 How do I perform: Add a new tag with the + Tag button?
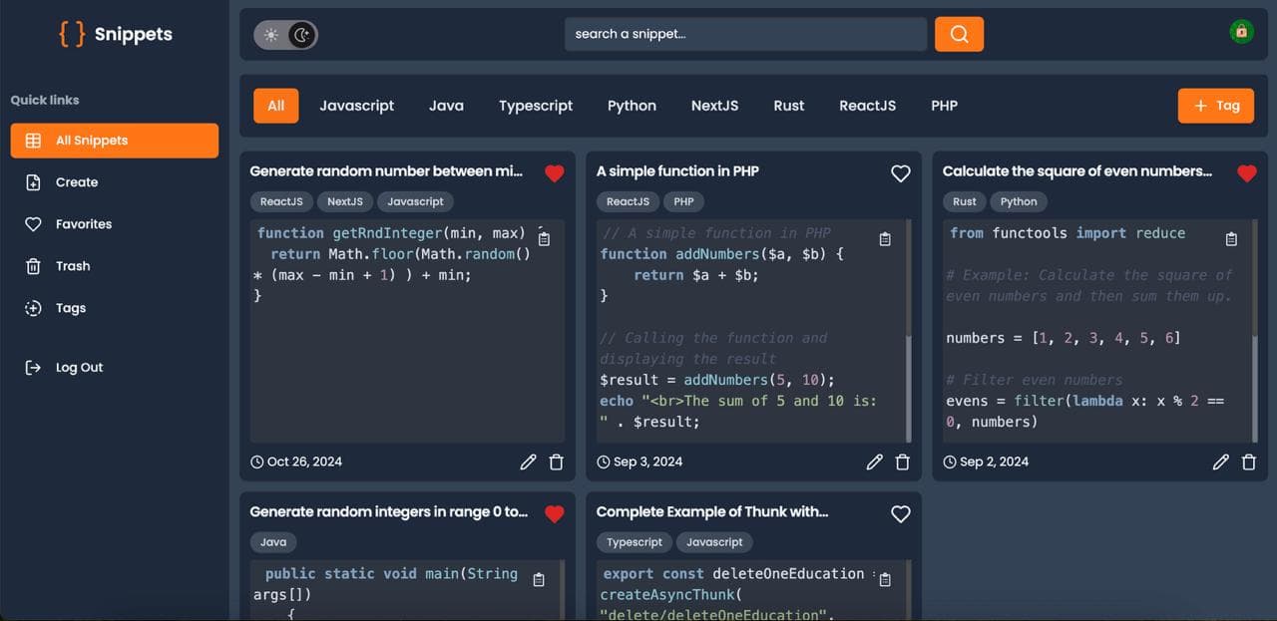click(1215, 105)
